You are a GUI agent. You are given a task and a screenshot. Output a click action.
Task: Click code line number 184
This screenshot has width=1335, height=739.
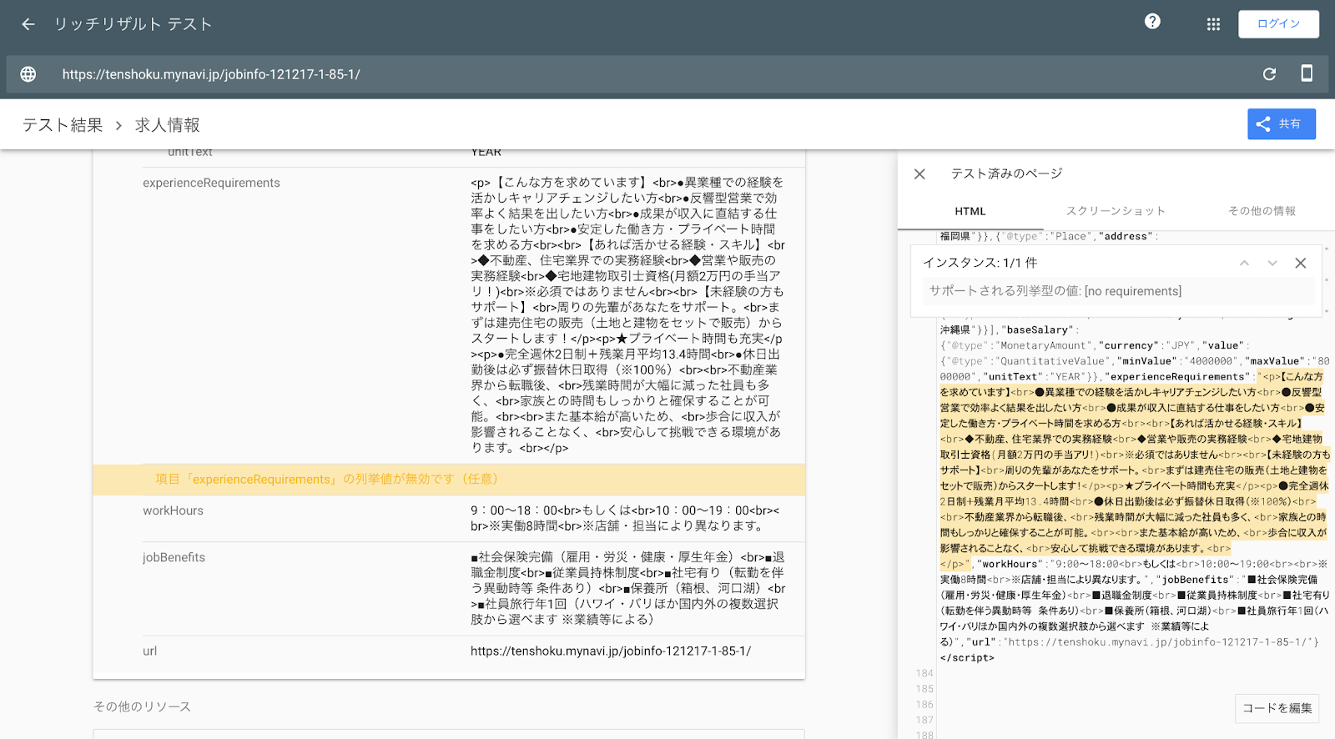pyautogui.click(x=924, y=673)
